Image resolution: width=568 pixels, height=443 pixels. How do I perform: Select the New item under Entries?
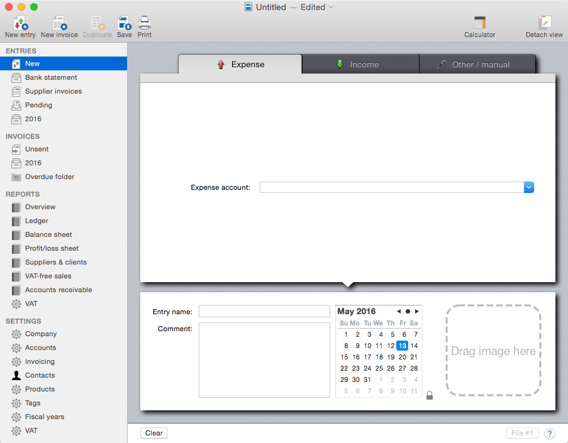(64, 63)
